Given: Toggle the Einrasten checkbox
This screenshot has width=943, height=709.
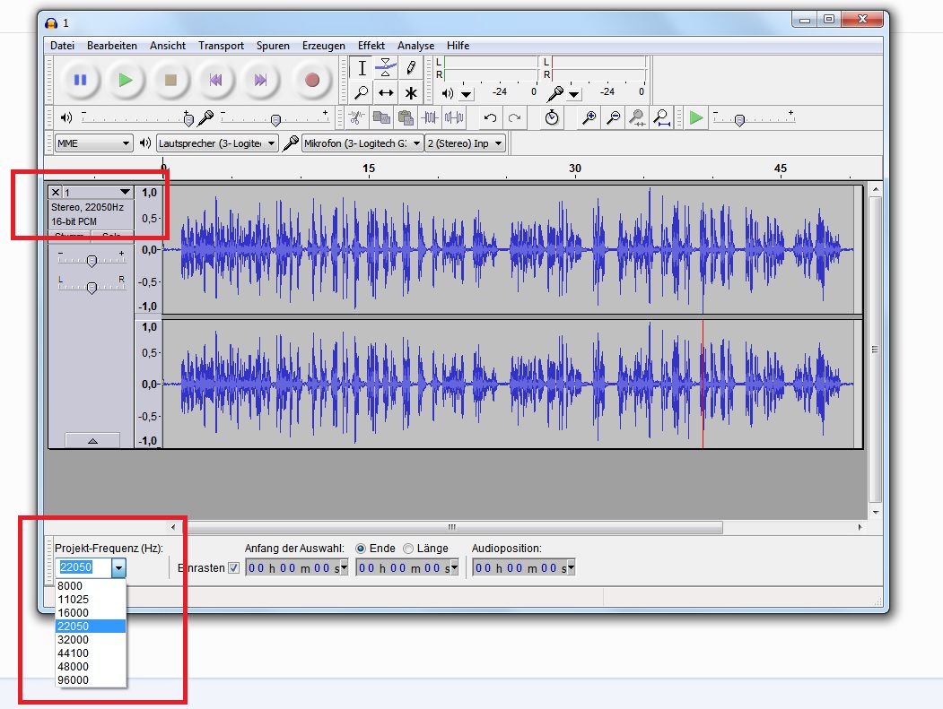Looking at the screenshot, I should 234,567.
